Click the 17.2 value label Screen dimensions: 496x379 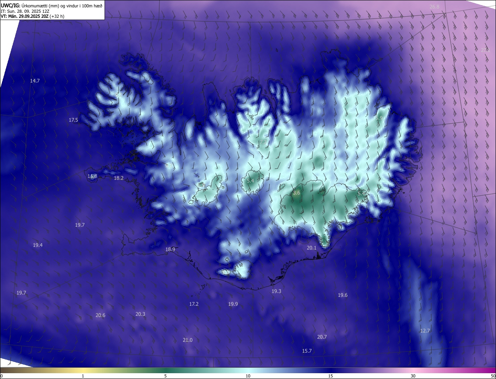click(194, 304)
